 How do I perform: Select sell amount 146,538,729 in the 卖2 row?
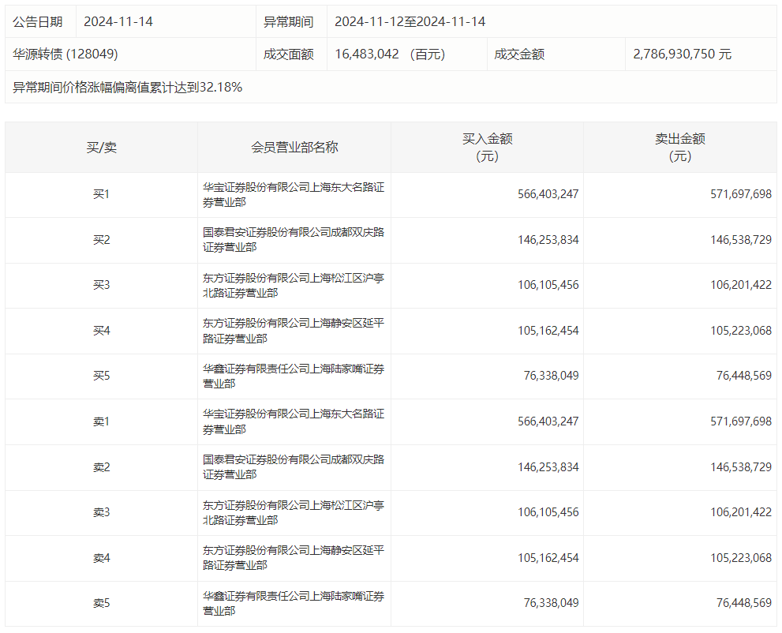tap(741, 468)
